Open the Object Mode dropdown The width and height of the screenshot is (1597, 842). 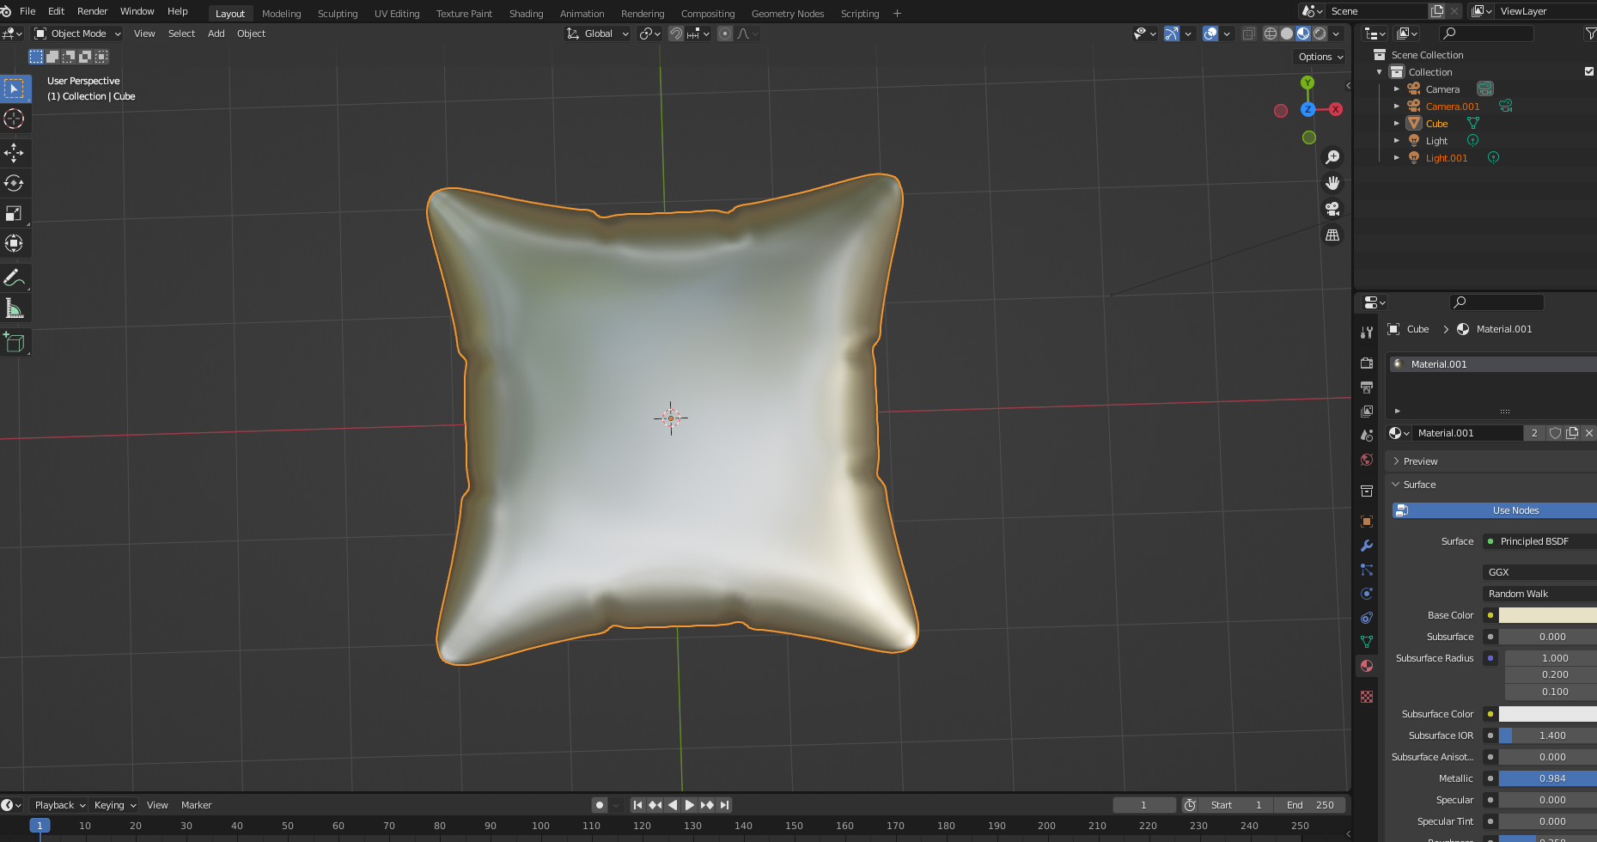pyautogui.click(x=77, y=34)
